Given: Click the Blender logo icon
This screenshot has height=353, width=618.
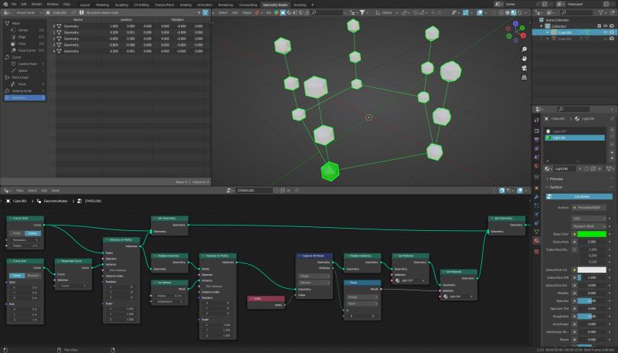Looking at the screenshot, I should coord(5,4).
